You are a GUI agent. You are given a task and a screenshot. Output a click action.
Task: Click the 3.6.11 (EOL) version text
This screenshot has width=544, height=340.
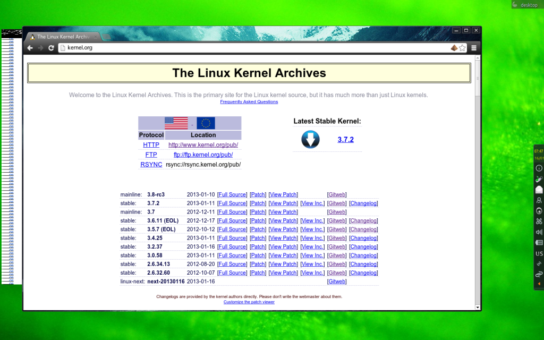pyautogui.click(x=163, y=220)
